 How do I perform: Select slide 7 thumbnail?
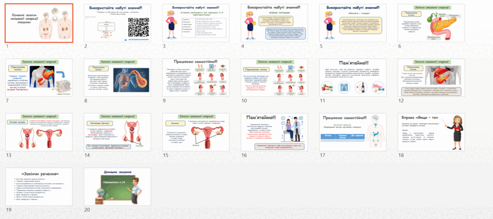click(39, 78)
